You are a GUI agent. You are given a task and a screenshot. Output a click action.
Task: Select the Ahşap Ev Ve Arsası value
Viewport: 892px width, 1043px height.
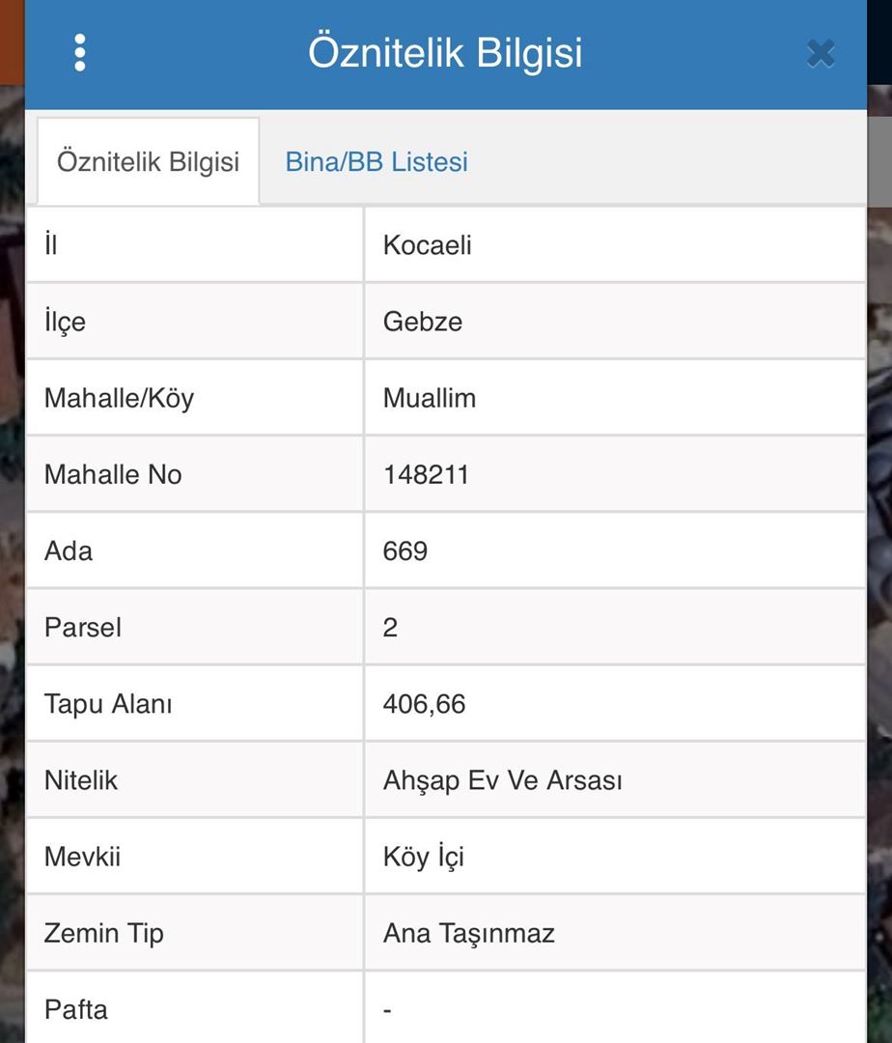point(502,780)
